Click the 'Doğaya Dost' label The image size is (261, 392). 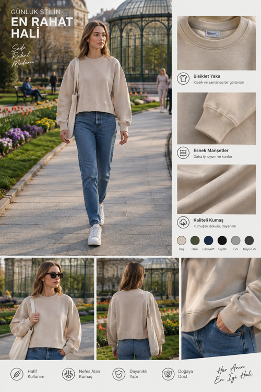[x=185, y=374]
